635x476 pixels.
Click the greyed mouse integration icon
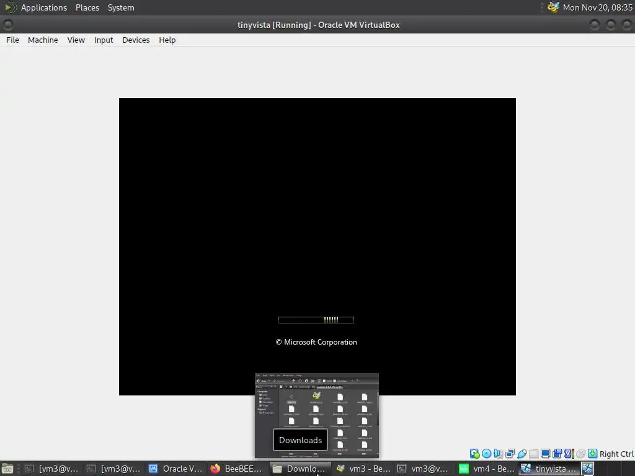tap(580, 454)
